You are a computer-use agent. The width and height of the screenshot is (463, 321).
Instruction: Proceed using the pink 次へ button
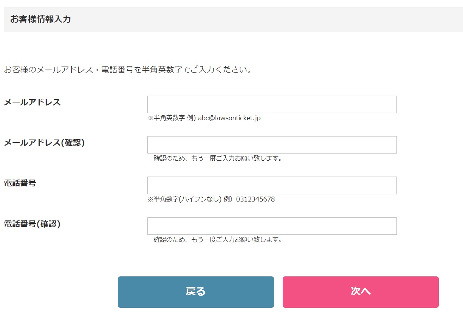click(x=361, y=292)
